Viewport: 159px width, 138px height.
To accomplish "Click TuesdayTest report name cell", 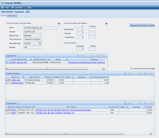I will (35, 83).
